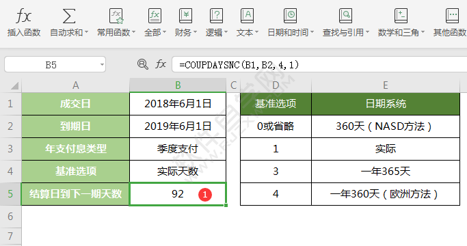Image resolution: width=467 pixels, height=246 pixels.
Task: Click cell B5 showing 92
Action: 178,194
